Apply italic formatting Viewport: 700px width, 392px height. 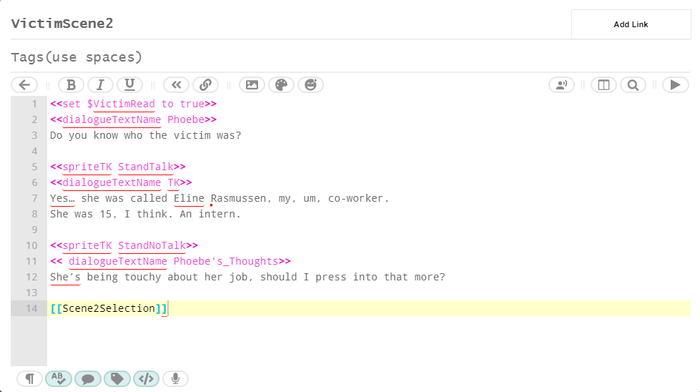coord(100,85)
